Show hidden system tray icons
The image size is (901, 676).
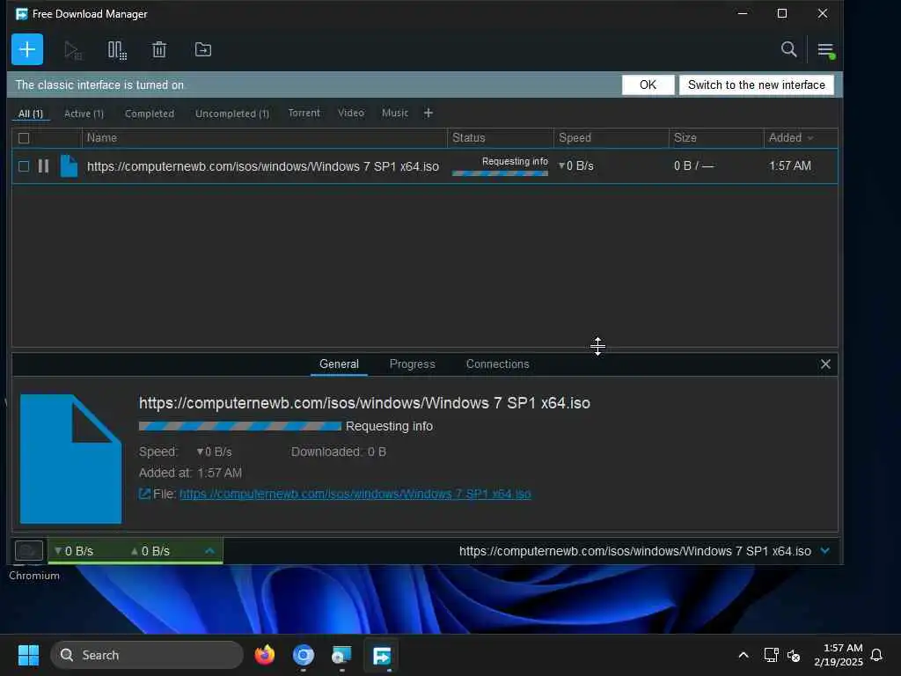point(743,655)
